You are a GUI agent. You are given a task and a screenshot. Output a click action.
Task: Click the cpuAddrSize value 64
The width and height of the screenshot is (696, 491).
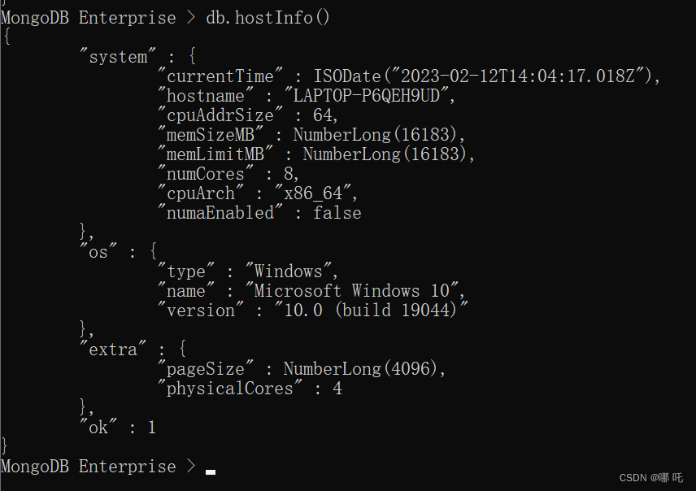[322, 115]
